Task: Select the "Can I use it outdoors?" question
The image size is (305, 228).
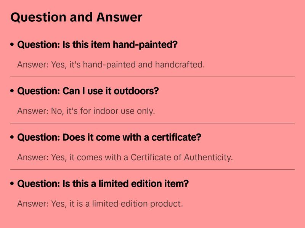Action: pyautogui.click(x=88, y=91)
